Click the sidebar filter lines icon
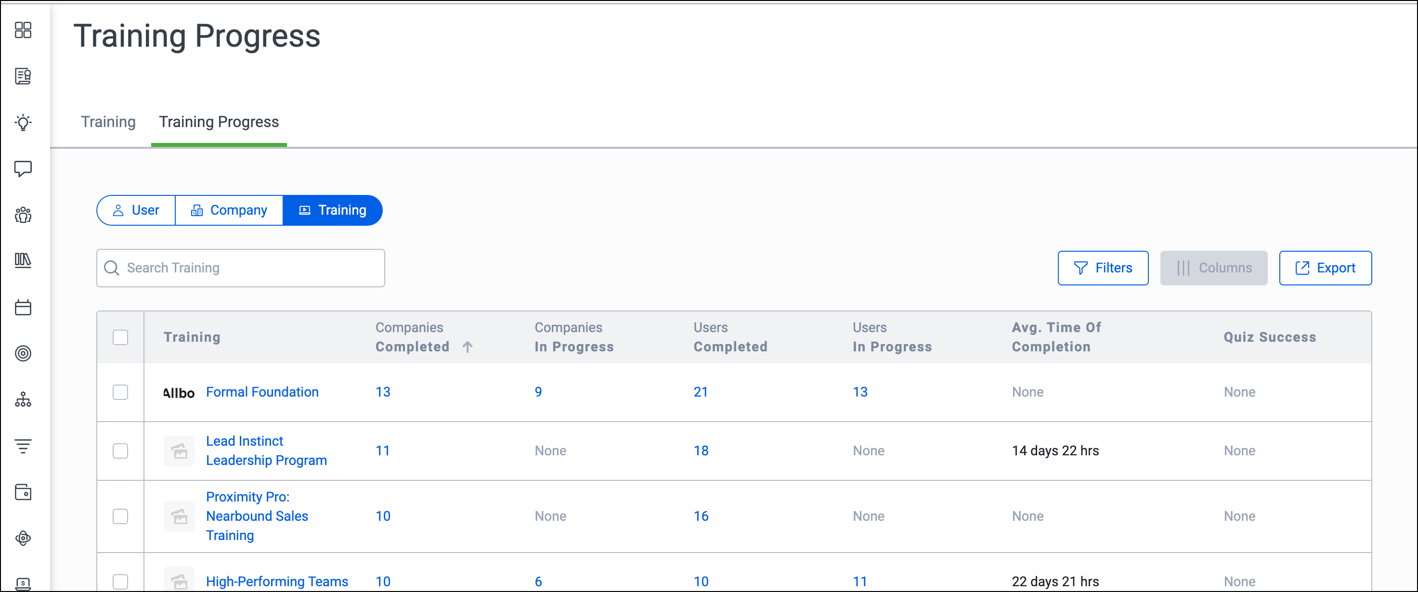 (23, 446)
